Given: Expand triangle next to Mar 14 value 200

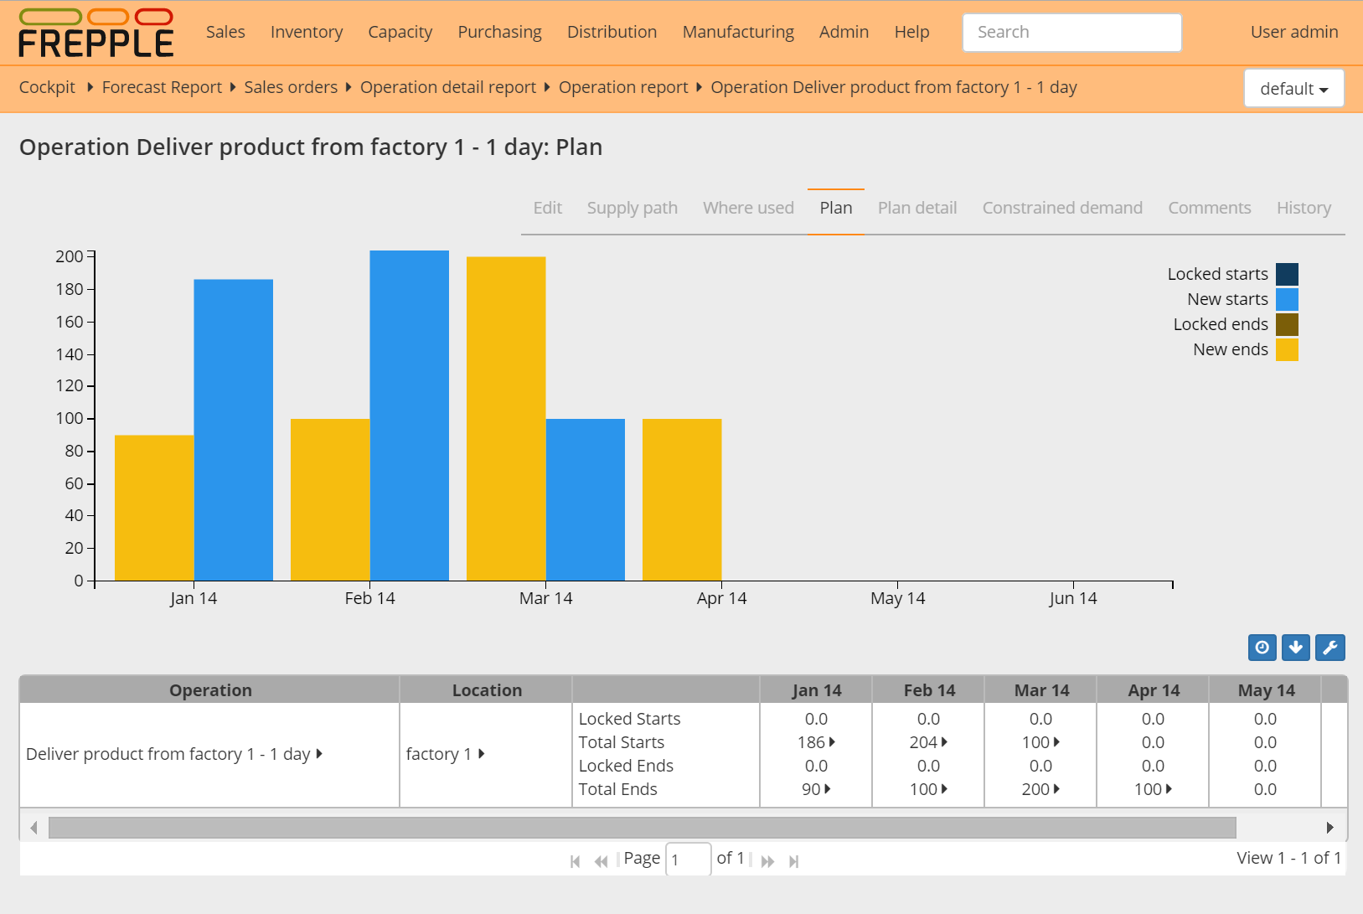Looking at the screenshot, I should pyautogui.click(x=1056, y=789).
